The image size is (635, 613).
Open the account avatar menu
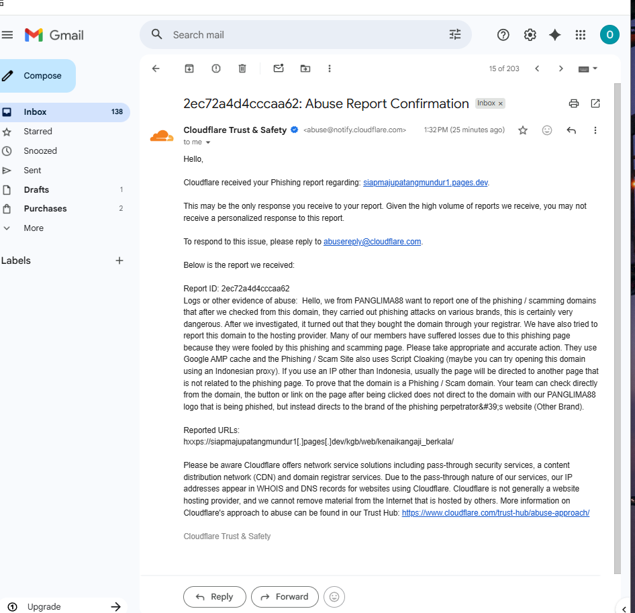(x=609, y=35)
